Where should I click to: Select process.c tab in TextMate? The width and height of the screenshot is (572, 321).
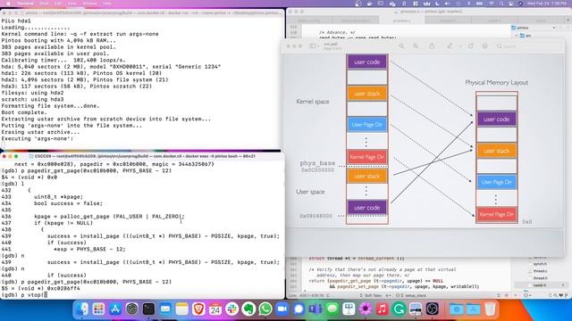[x=401, y=21]
